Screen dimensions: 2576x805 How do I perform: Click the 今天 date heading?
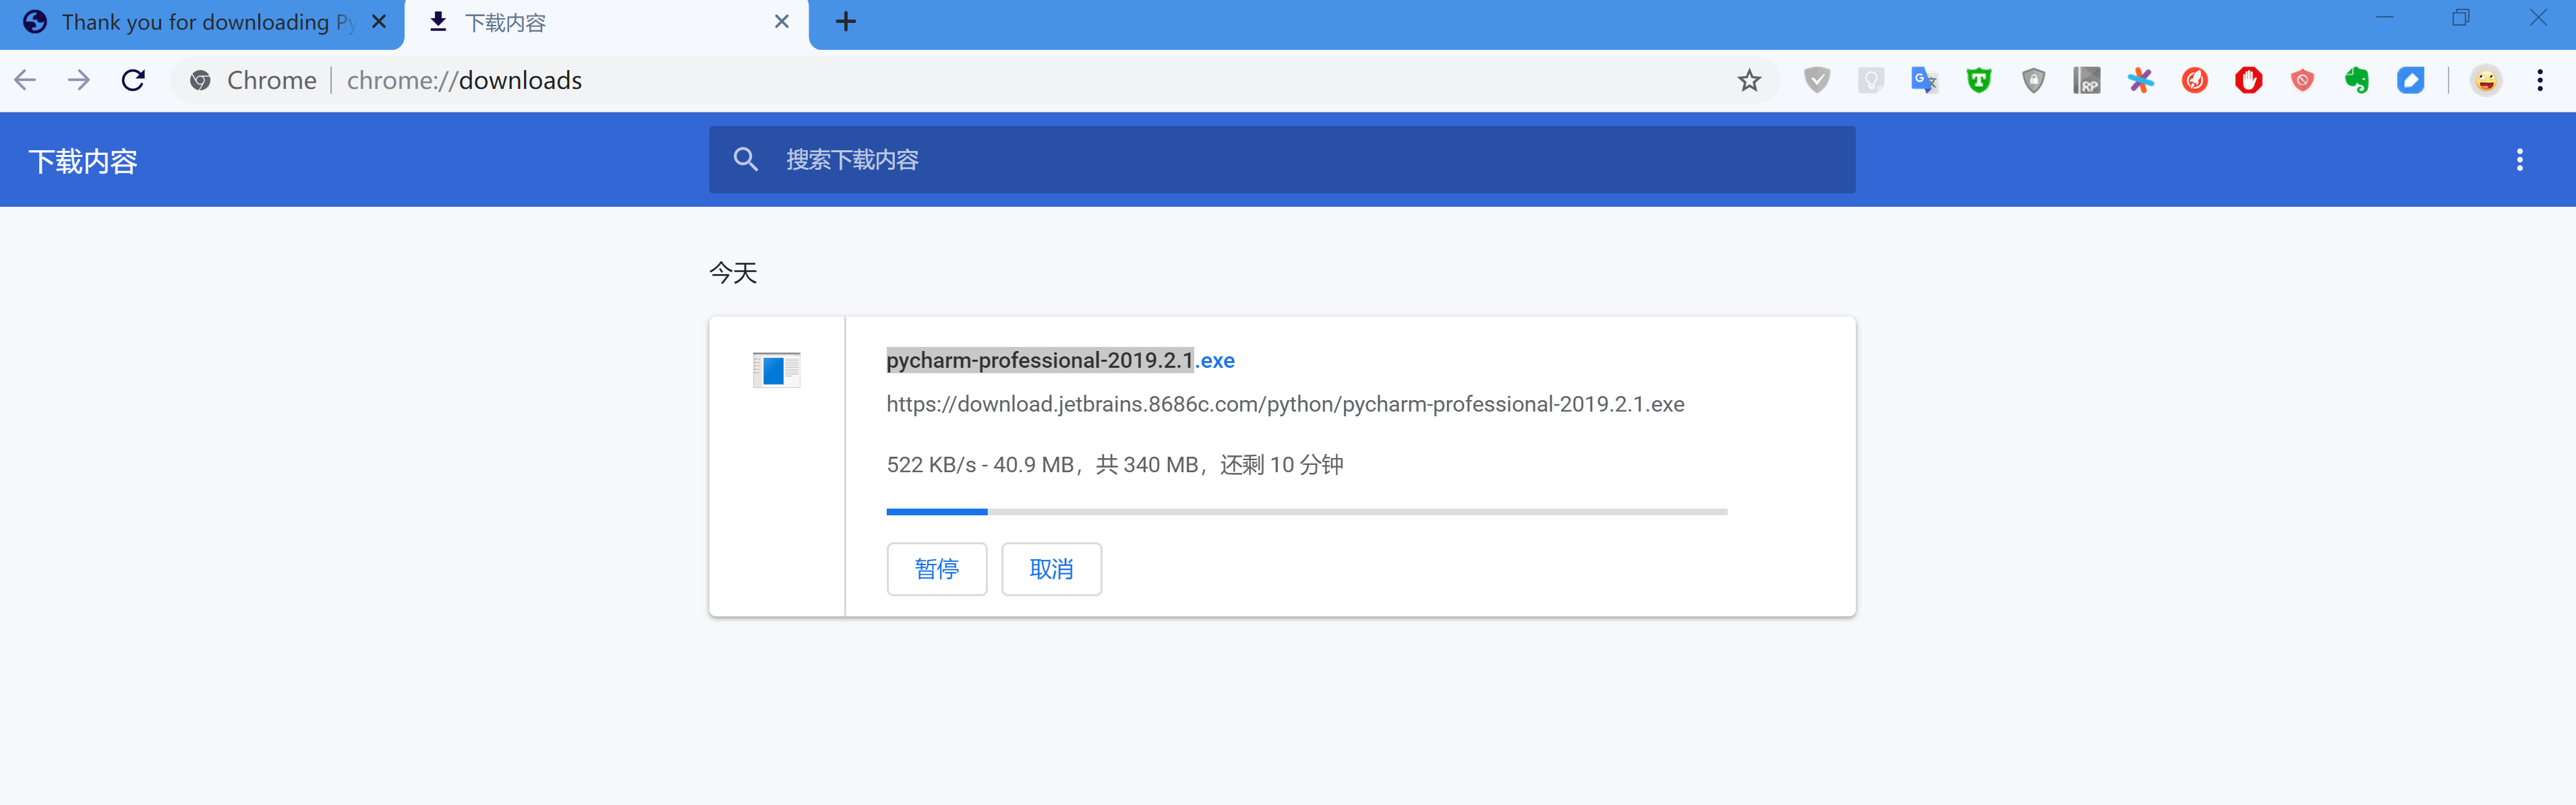pos(733,273)
